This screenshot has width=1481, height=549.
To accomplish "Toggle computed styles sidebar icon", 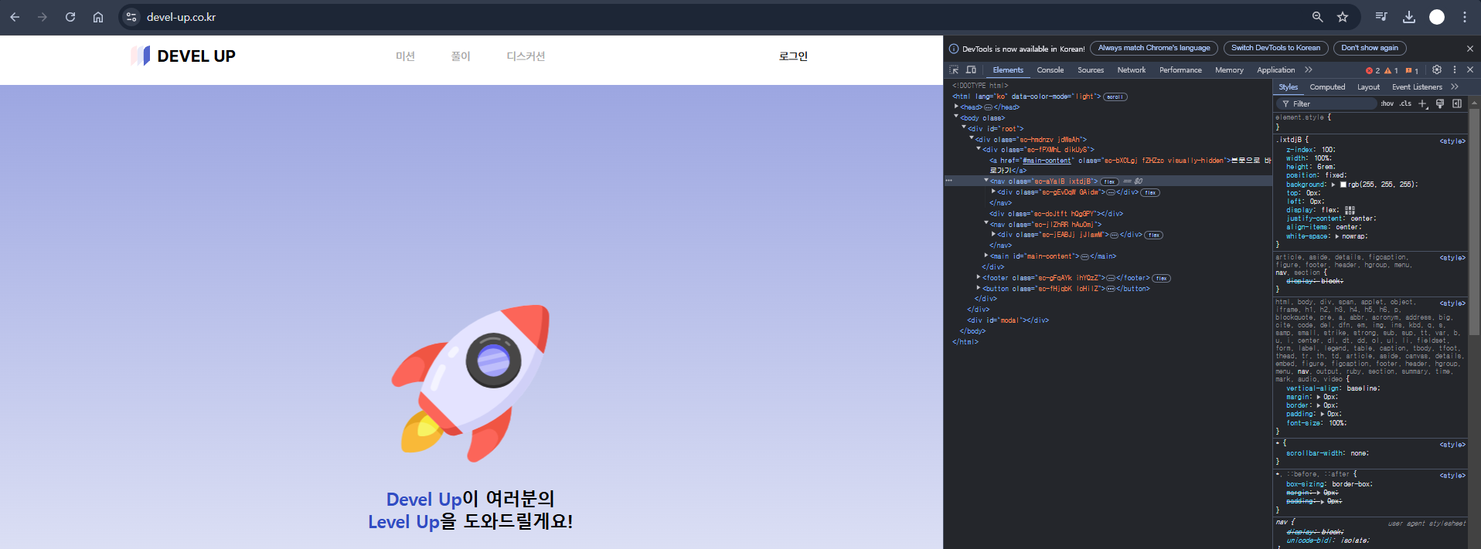I will tap(1457, 103).
